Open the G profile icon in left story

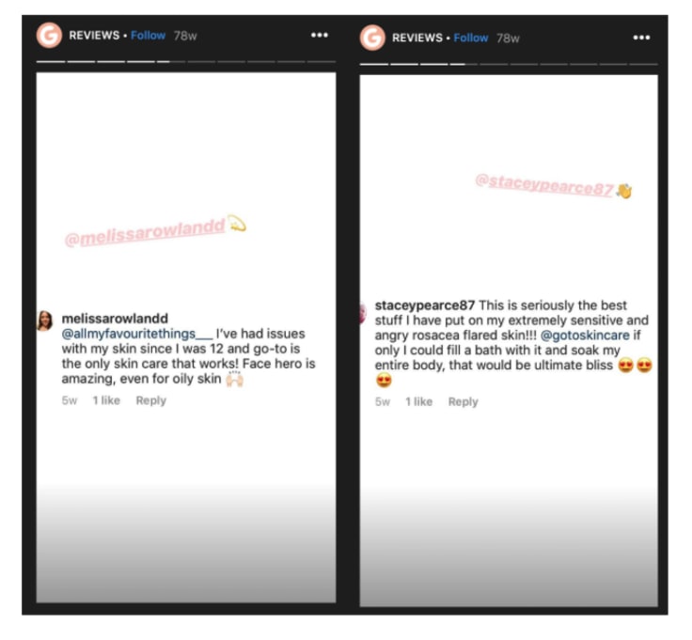49,36
